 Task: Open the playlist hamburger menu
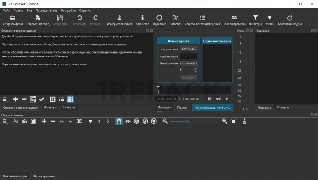pyautogui.click(x=5, y=99)
